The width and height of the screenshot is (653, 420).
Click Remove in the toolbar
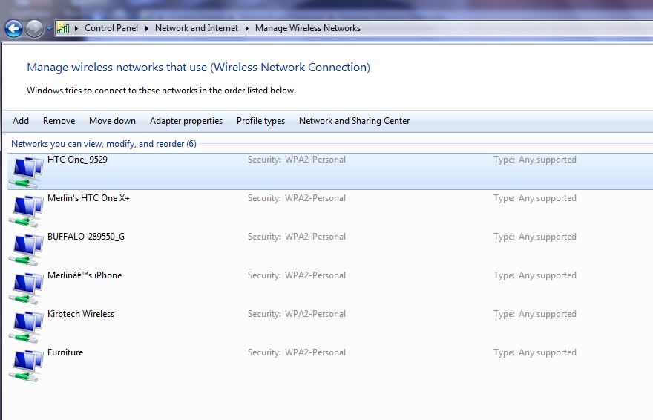[x=59, y=121]
